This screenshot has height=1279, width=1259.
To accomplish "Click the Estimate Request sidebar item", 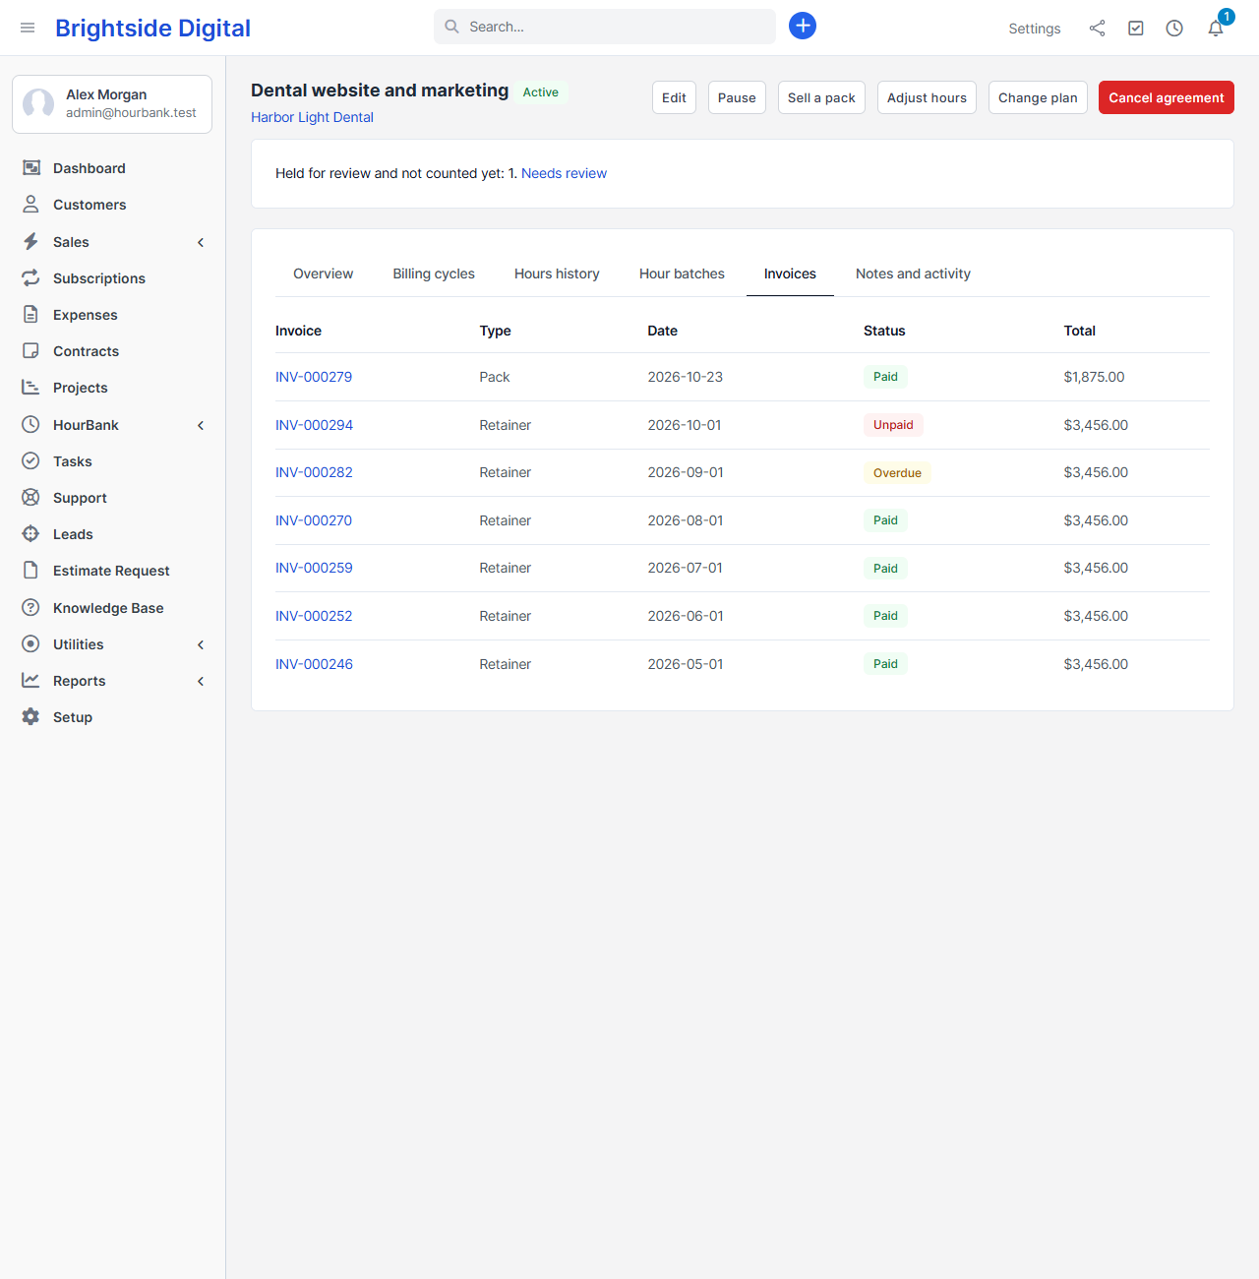I will pyautogui.click(x=113, y=571).
